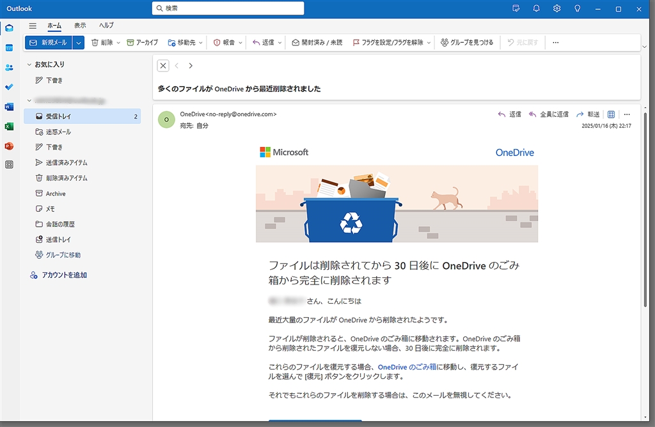Select 送信済みアイテム sent items folder
655x427 pixels.
click(x=83, y=163)
